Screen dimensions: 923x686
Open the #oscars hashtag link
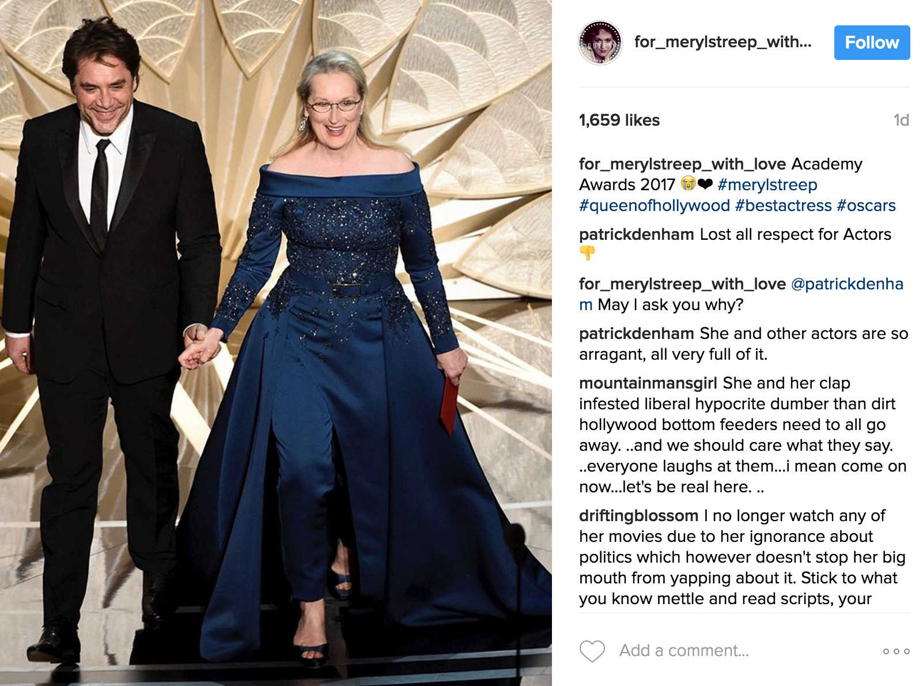tap(866, 205)
